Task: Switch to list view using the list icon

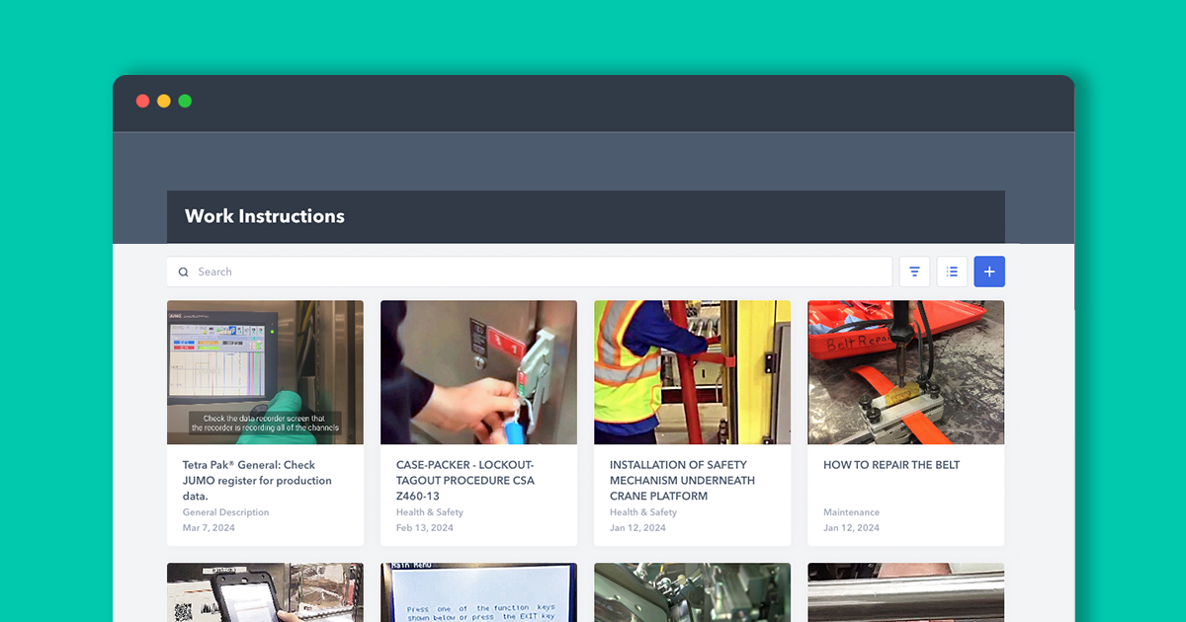Action: point(952,271)
